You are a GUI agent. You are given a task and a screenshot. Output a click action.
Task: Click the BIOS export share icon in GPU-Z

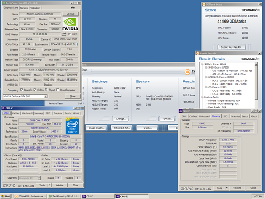pos(64,34)
